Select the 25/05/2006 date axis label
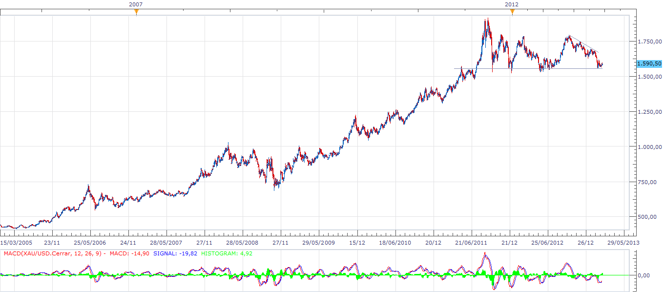 tap(90, 242)
